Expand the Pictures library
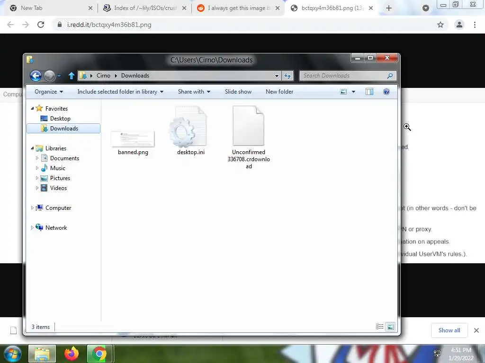Screen dimensions: 485x363 pyautogui.click(x=37, y=178)
